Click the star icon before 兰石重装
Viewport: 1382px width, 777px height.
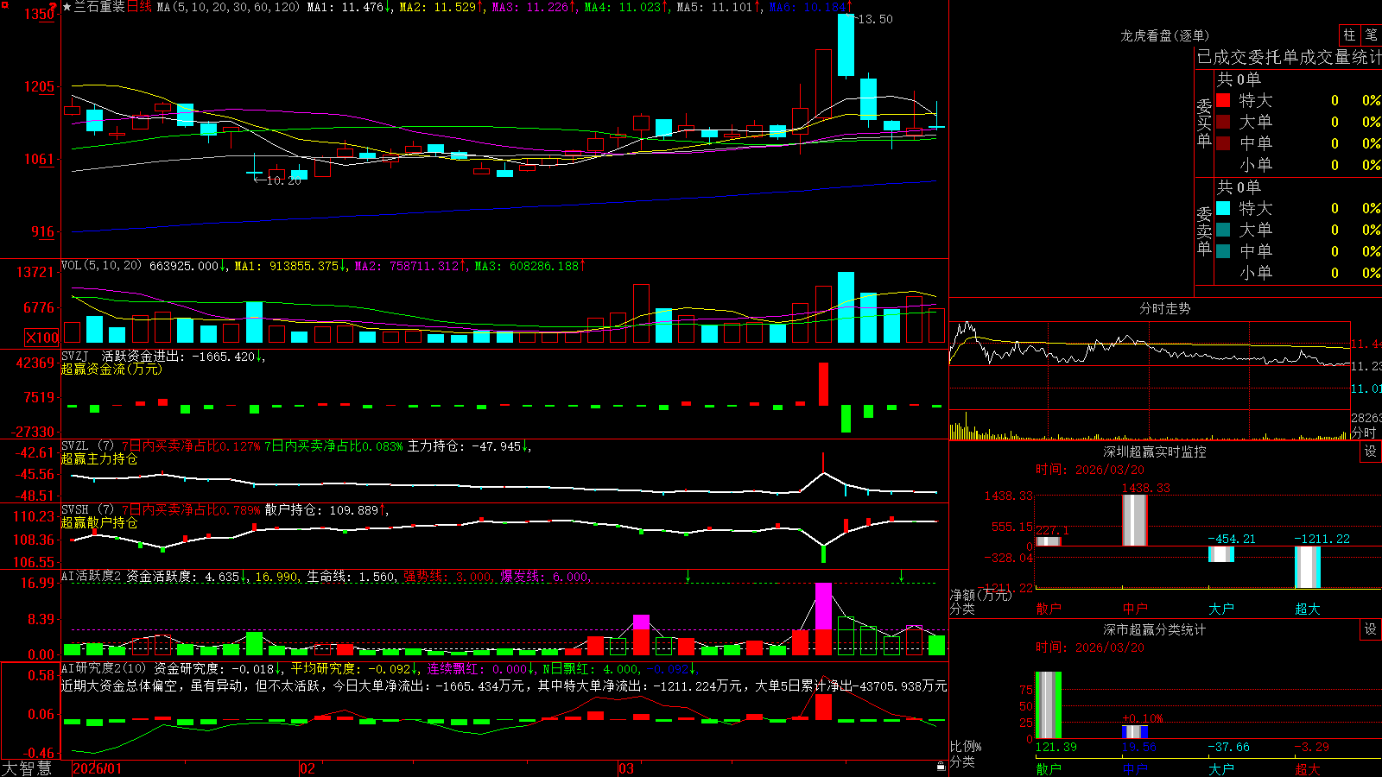click(67, 7)
